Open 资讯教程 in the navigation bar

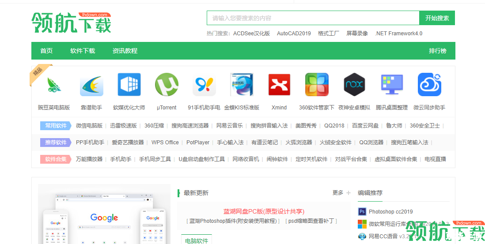pyautogui.click(x=125, y=51)
